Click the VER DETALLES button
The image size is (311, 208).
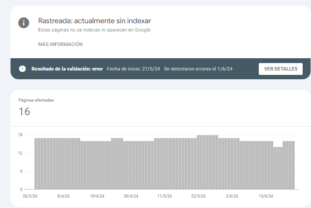pos(280,69)
